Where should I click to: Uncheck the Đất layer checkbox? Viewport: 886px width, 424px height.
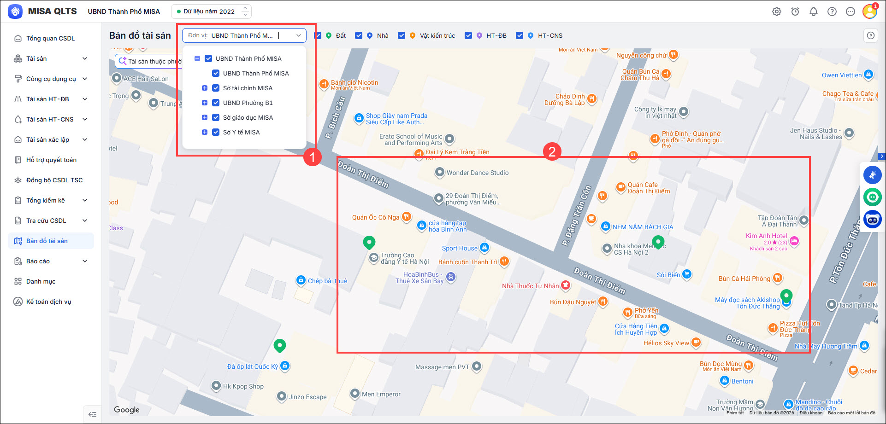[318, 35]
